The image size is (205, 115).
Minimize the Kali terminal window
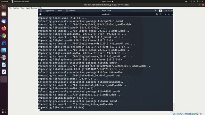click(x=165, y=14)
